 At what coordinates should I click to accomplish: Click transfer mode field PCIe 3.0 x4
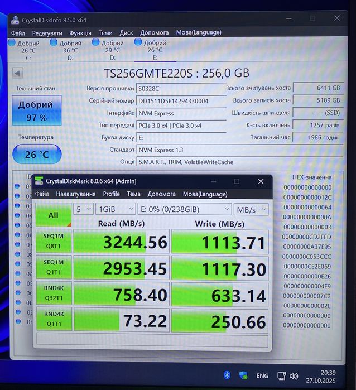tap(181, 126)
